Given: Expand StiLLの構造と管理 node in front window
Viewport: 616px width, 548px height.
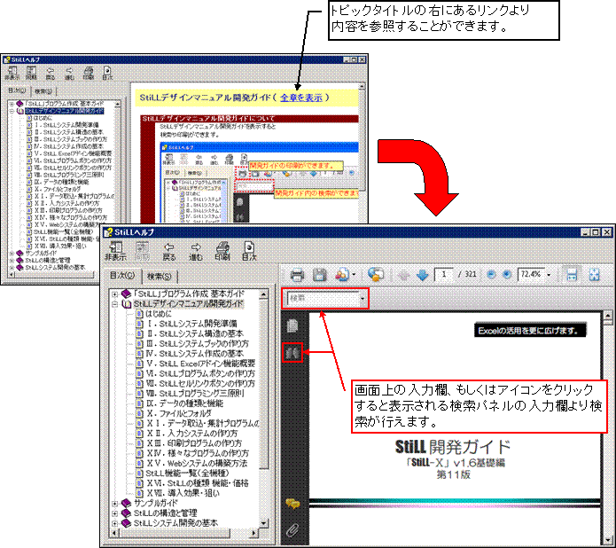Looking at the screenshot, I should tap(114, 513).
